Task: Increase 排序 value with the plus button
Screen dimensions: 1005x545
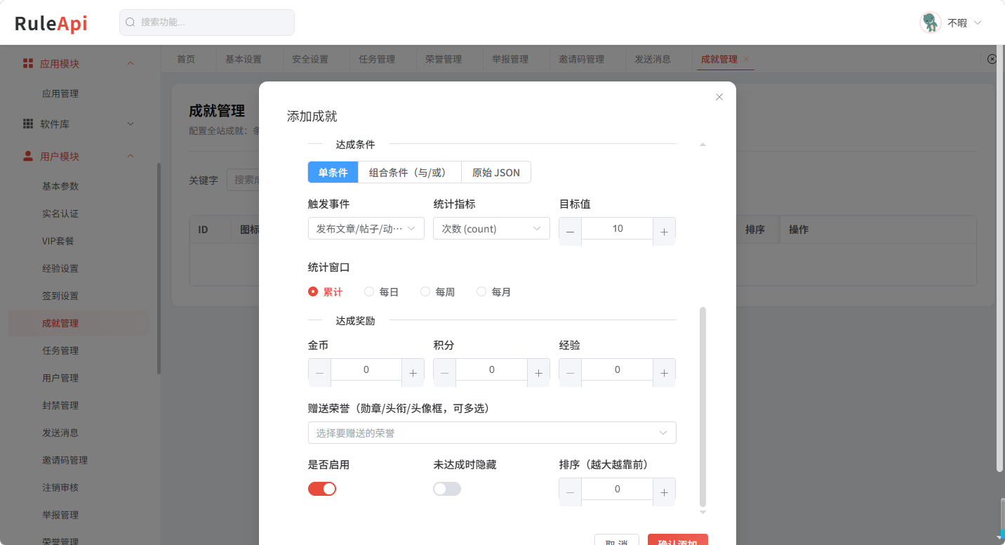Action: pyautogui.click(x=664, y=492)
